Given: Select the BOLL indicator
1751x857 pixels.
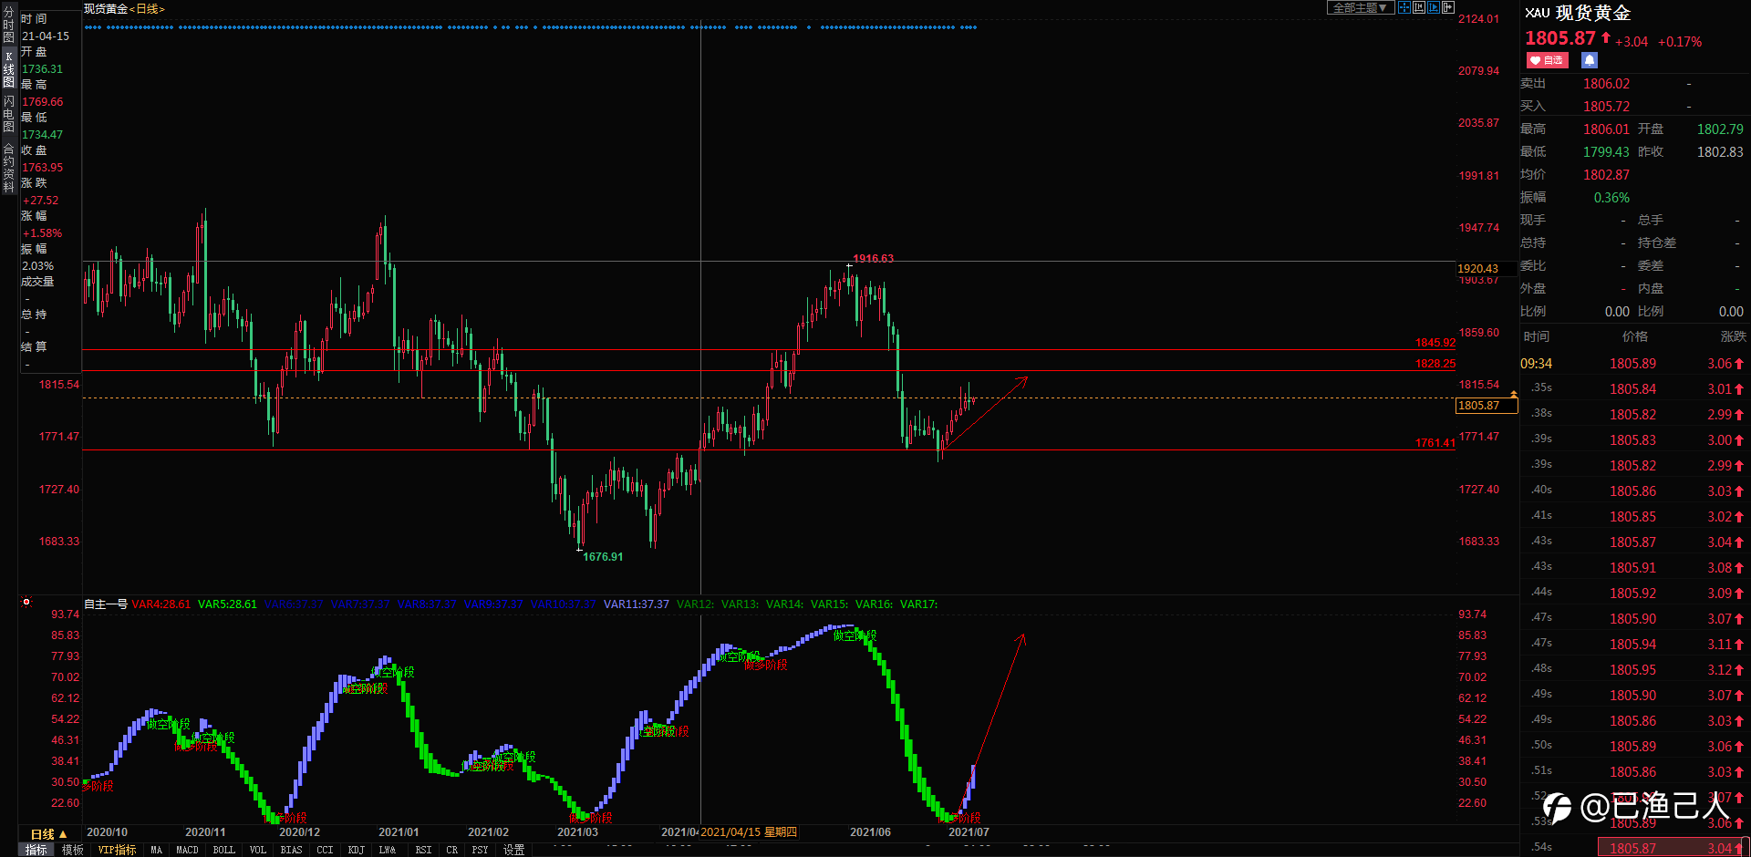Looking at the screenshot, I should point(223,850).
